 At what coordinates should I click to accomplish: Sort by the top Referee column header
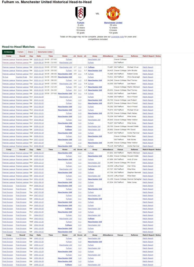pyautogui.click(x=134, y=56)
